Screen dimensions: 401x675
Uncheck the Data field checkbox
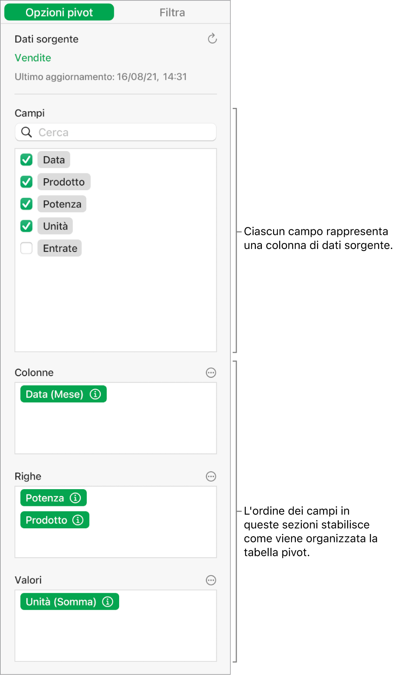(x=26, y=160)
